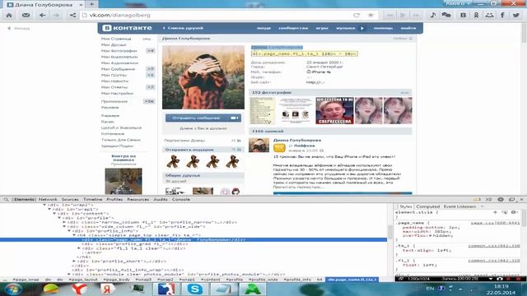Play music via header play triangle icon

362,28
